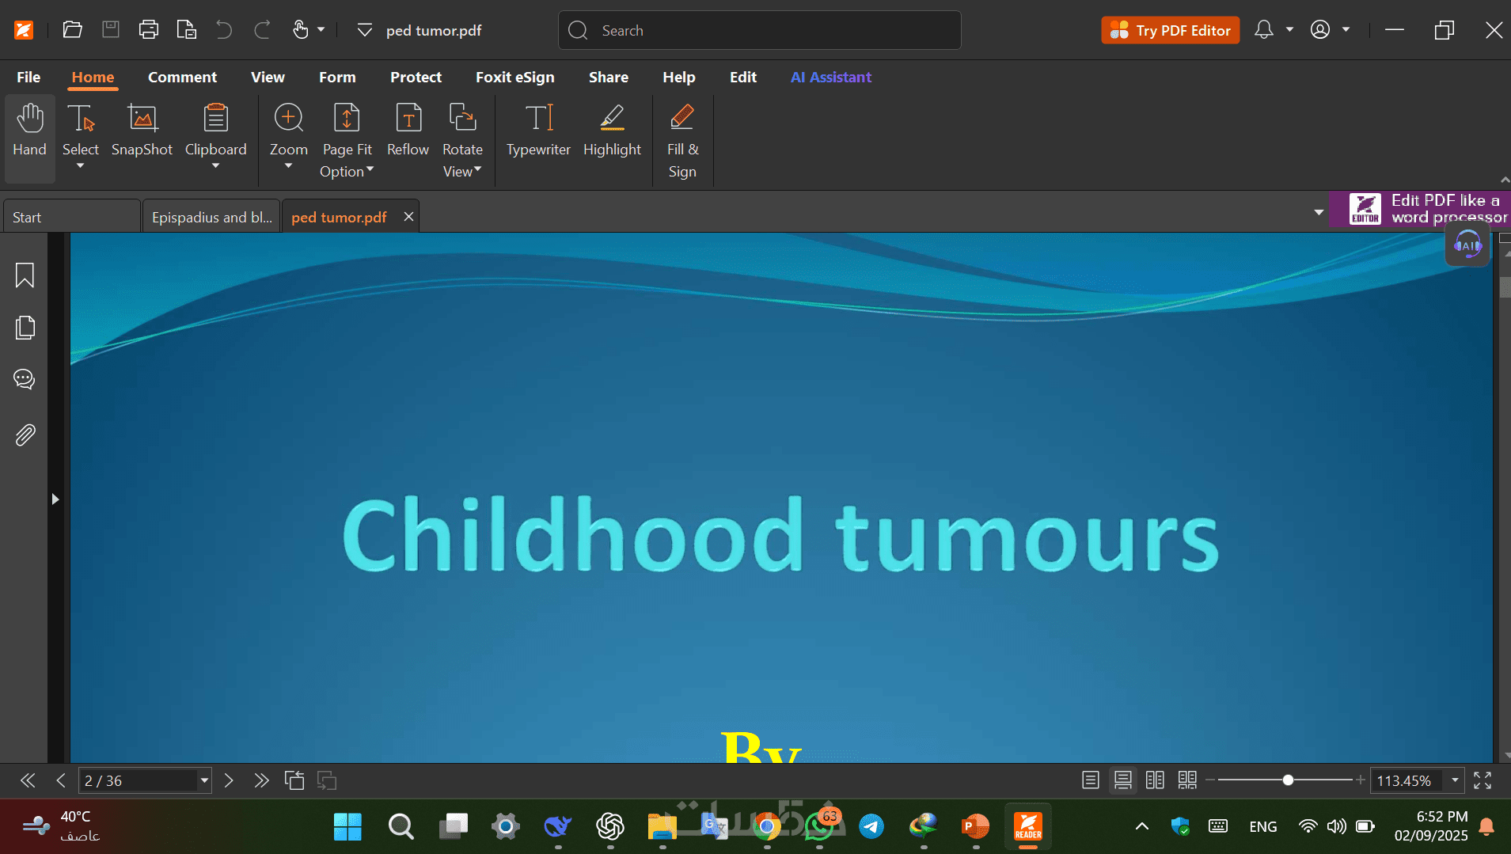Go to the first page
1511x854 pixels.
click(x=28, y=780)
